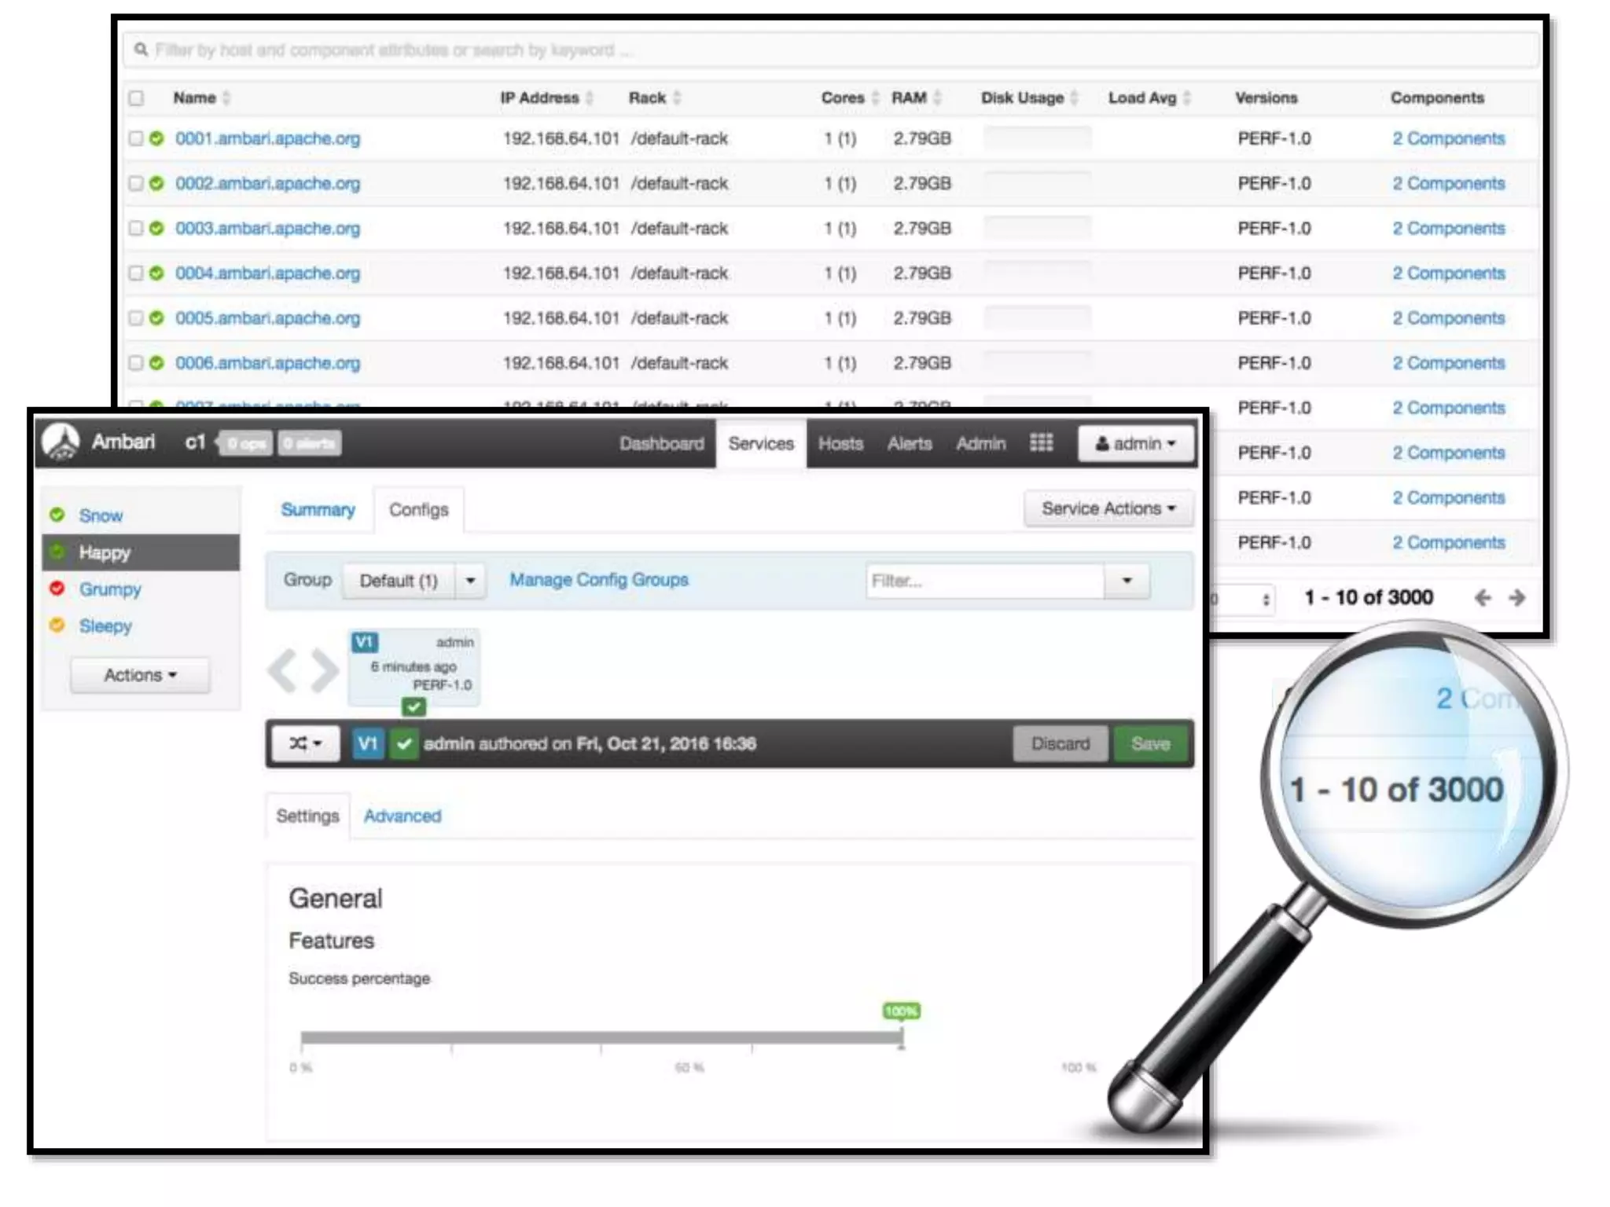Click the Ambari logo icon
1610x1207 pixels.
point(61,442)
